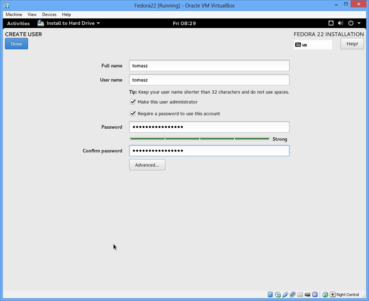
Task: Click the keyboard layout icon beside us
Action: click(298, 45)
